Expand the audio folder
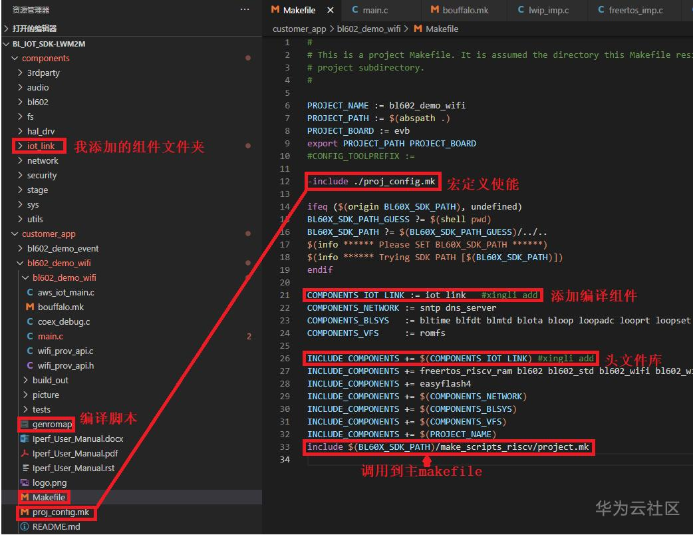Screen dimensions: 693x535 click(37, 88)
